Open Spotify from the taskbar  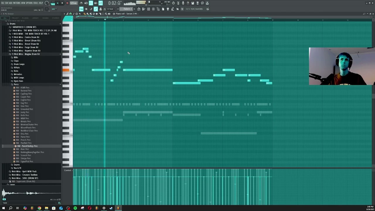point(75,208)
